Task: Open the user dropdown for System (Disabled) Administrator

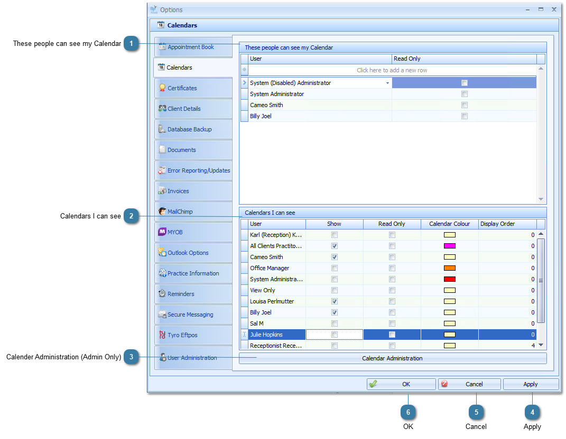Action: [x=388, y=83]
